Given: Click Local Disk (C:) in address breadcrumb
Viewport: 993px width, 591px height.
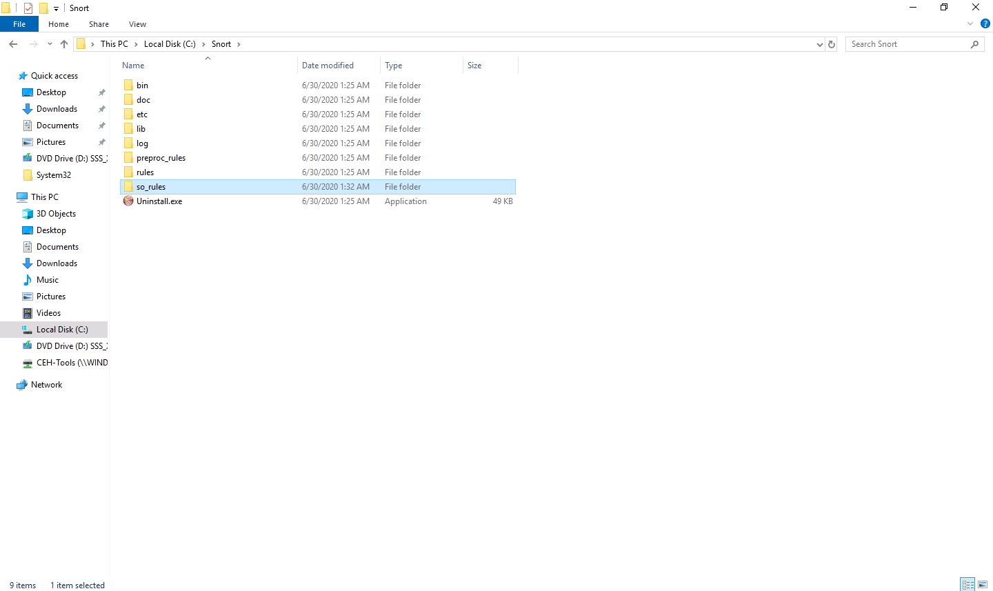Looking at the screenshot, I should point(170,44).
